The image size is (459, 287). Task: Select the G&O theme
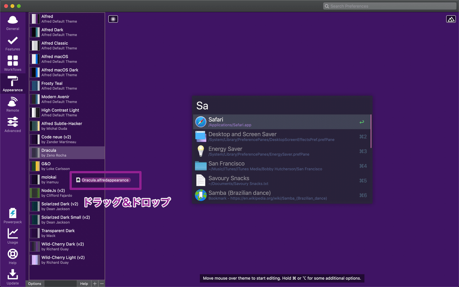tap(67, 166)
